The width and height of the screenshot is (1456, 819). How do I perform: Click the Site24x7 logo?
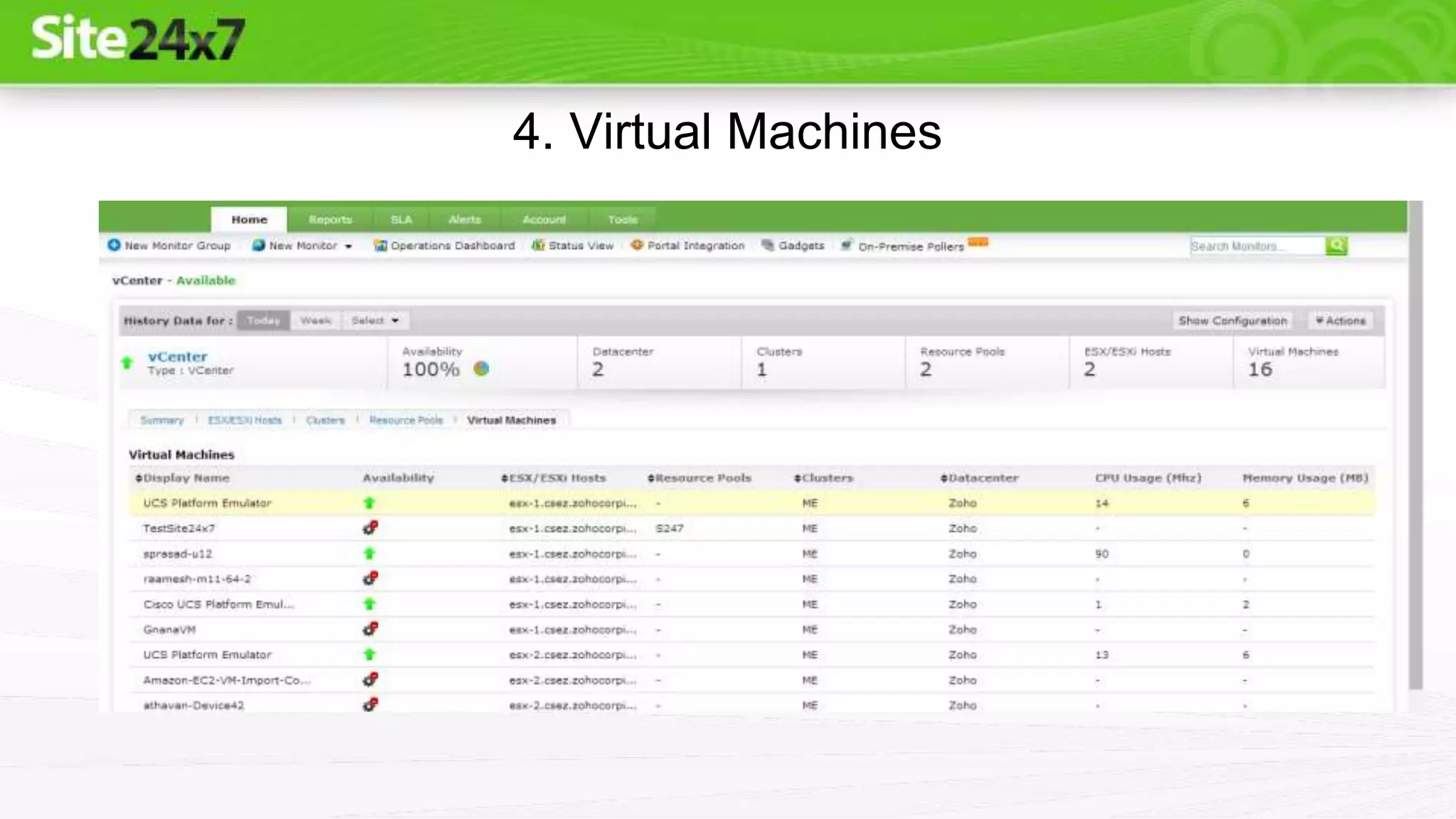(138, 38)
